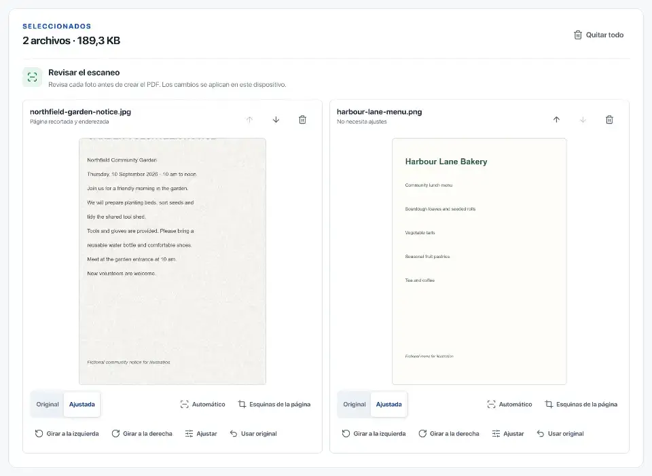Click the Revisar el escaneo title
652x476 pixels.
click(x=84, y=73)
